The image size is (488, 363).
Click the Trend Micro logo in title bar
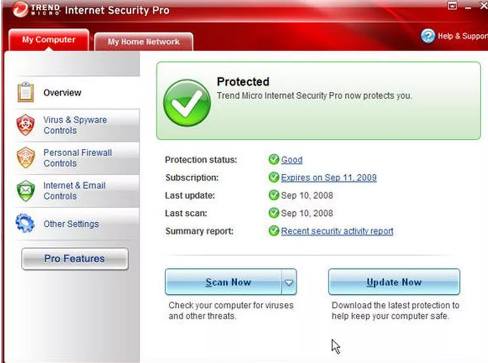[x=19, y=11]
